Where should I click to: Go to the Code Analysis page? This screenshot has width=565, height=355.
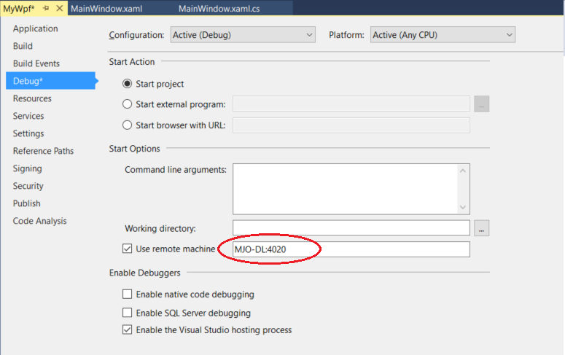tap(39, 221)
